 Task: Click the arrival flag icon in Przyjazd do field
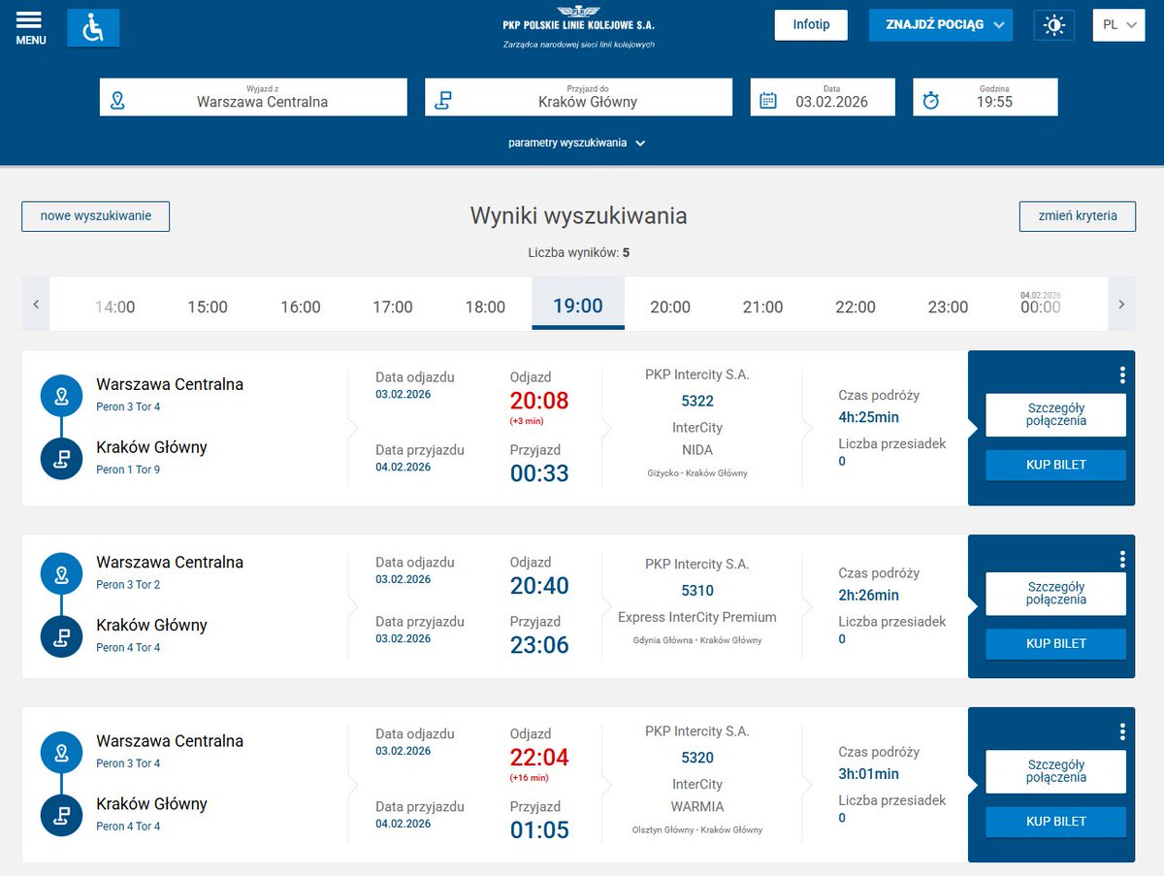point(442,100)
